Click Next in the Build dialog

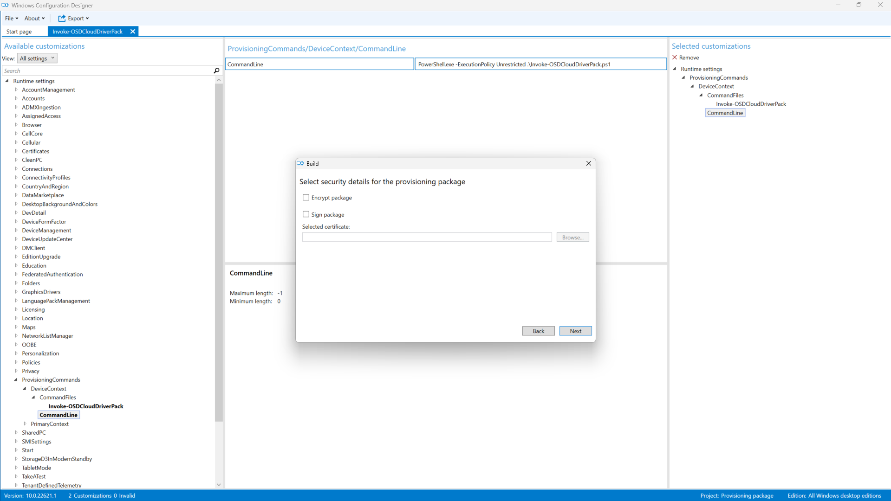click(575, 331)
